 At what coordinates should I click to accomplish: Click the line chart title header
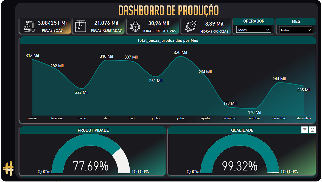pos(168,40)
